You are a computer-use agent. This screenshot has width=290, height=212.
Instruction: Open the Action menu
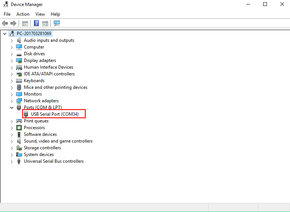(23, 14)
